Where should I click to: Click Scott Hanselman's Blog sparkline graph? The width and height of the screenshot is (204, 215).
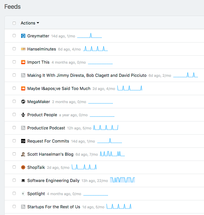click(x=112, y=154)
